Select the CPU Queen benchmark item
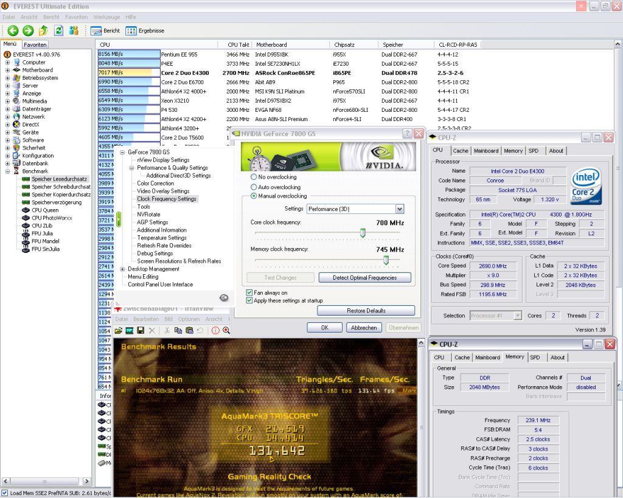623x498 pixels. pyautogui.click(x=45, y=210)
